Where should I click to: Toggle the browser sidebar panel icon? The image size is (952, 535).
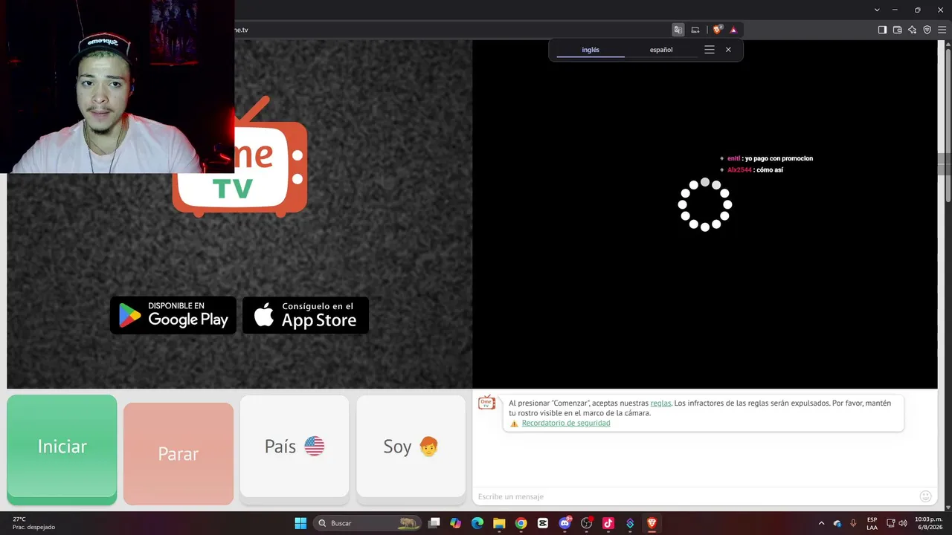point(882,30)
